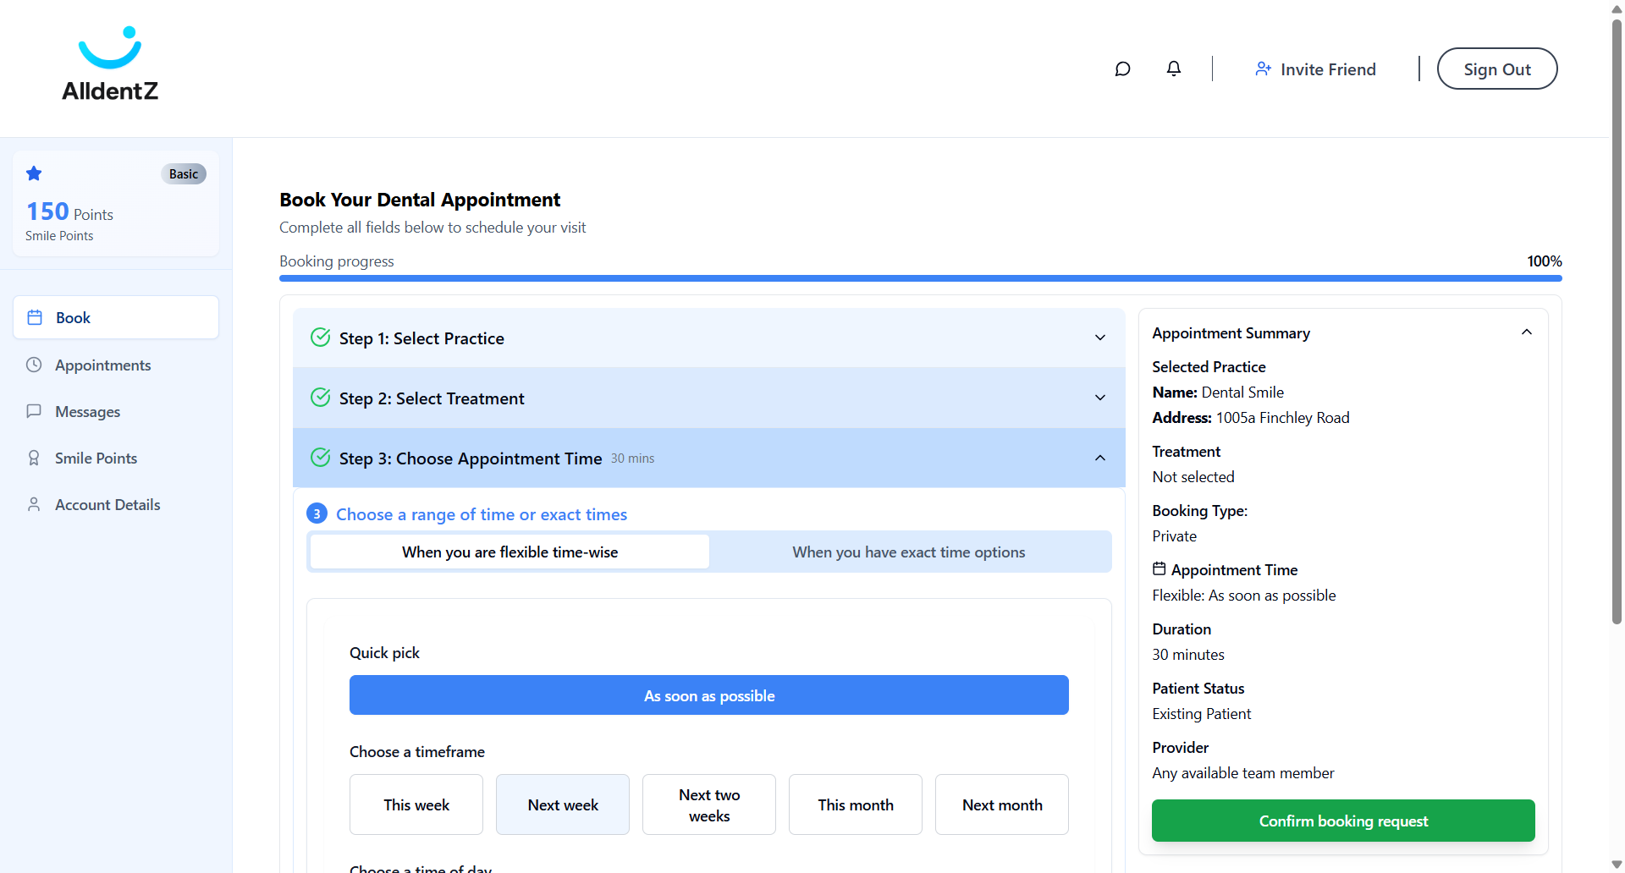Click the notification bell icon

pyautogui.click(x=1173, y=69)
